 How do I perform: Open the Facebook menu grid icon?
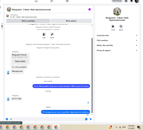click(126, 1)
